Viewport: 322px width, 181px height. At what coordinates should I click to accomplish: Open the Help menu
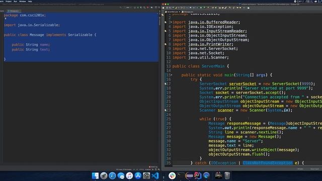30,1
